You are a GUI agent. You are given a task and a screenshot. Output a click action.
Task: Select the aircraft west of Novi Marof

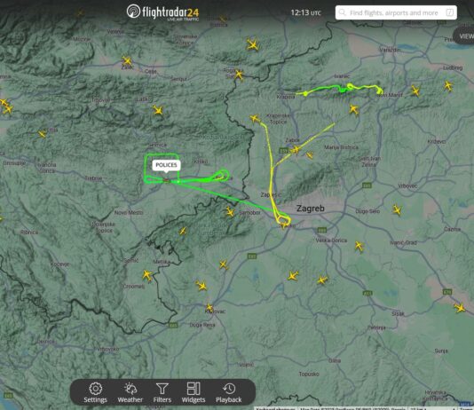(x=353, y=109)
